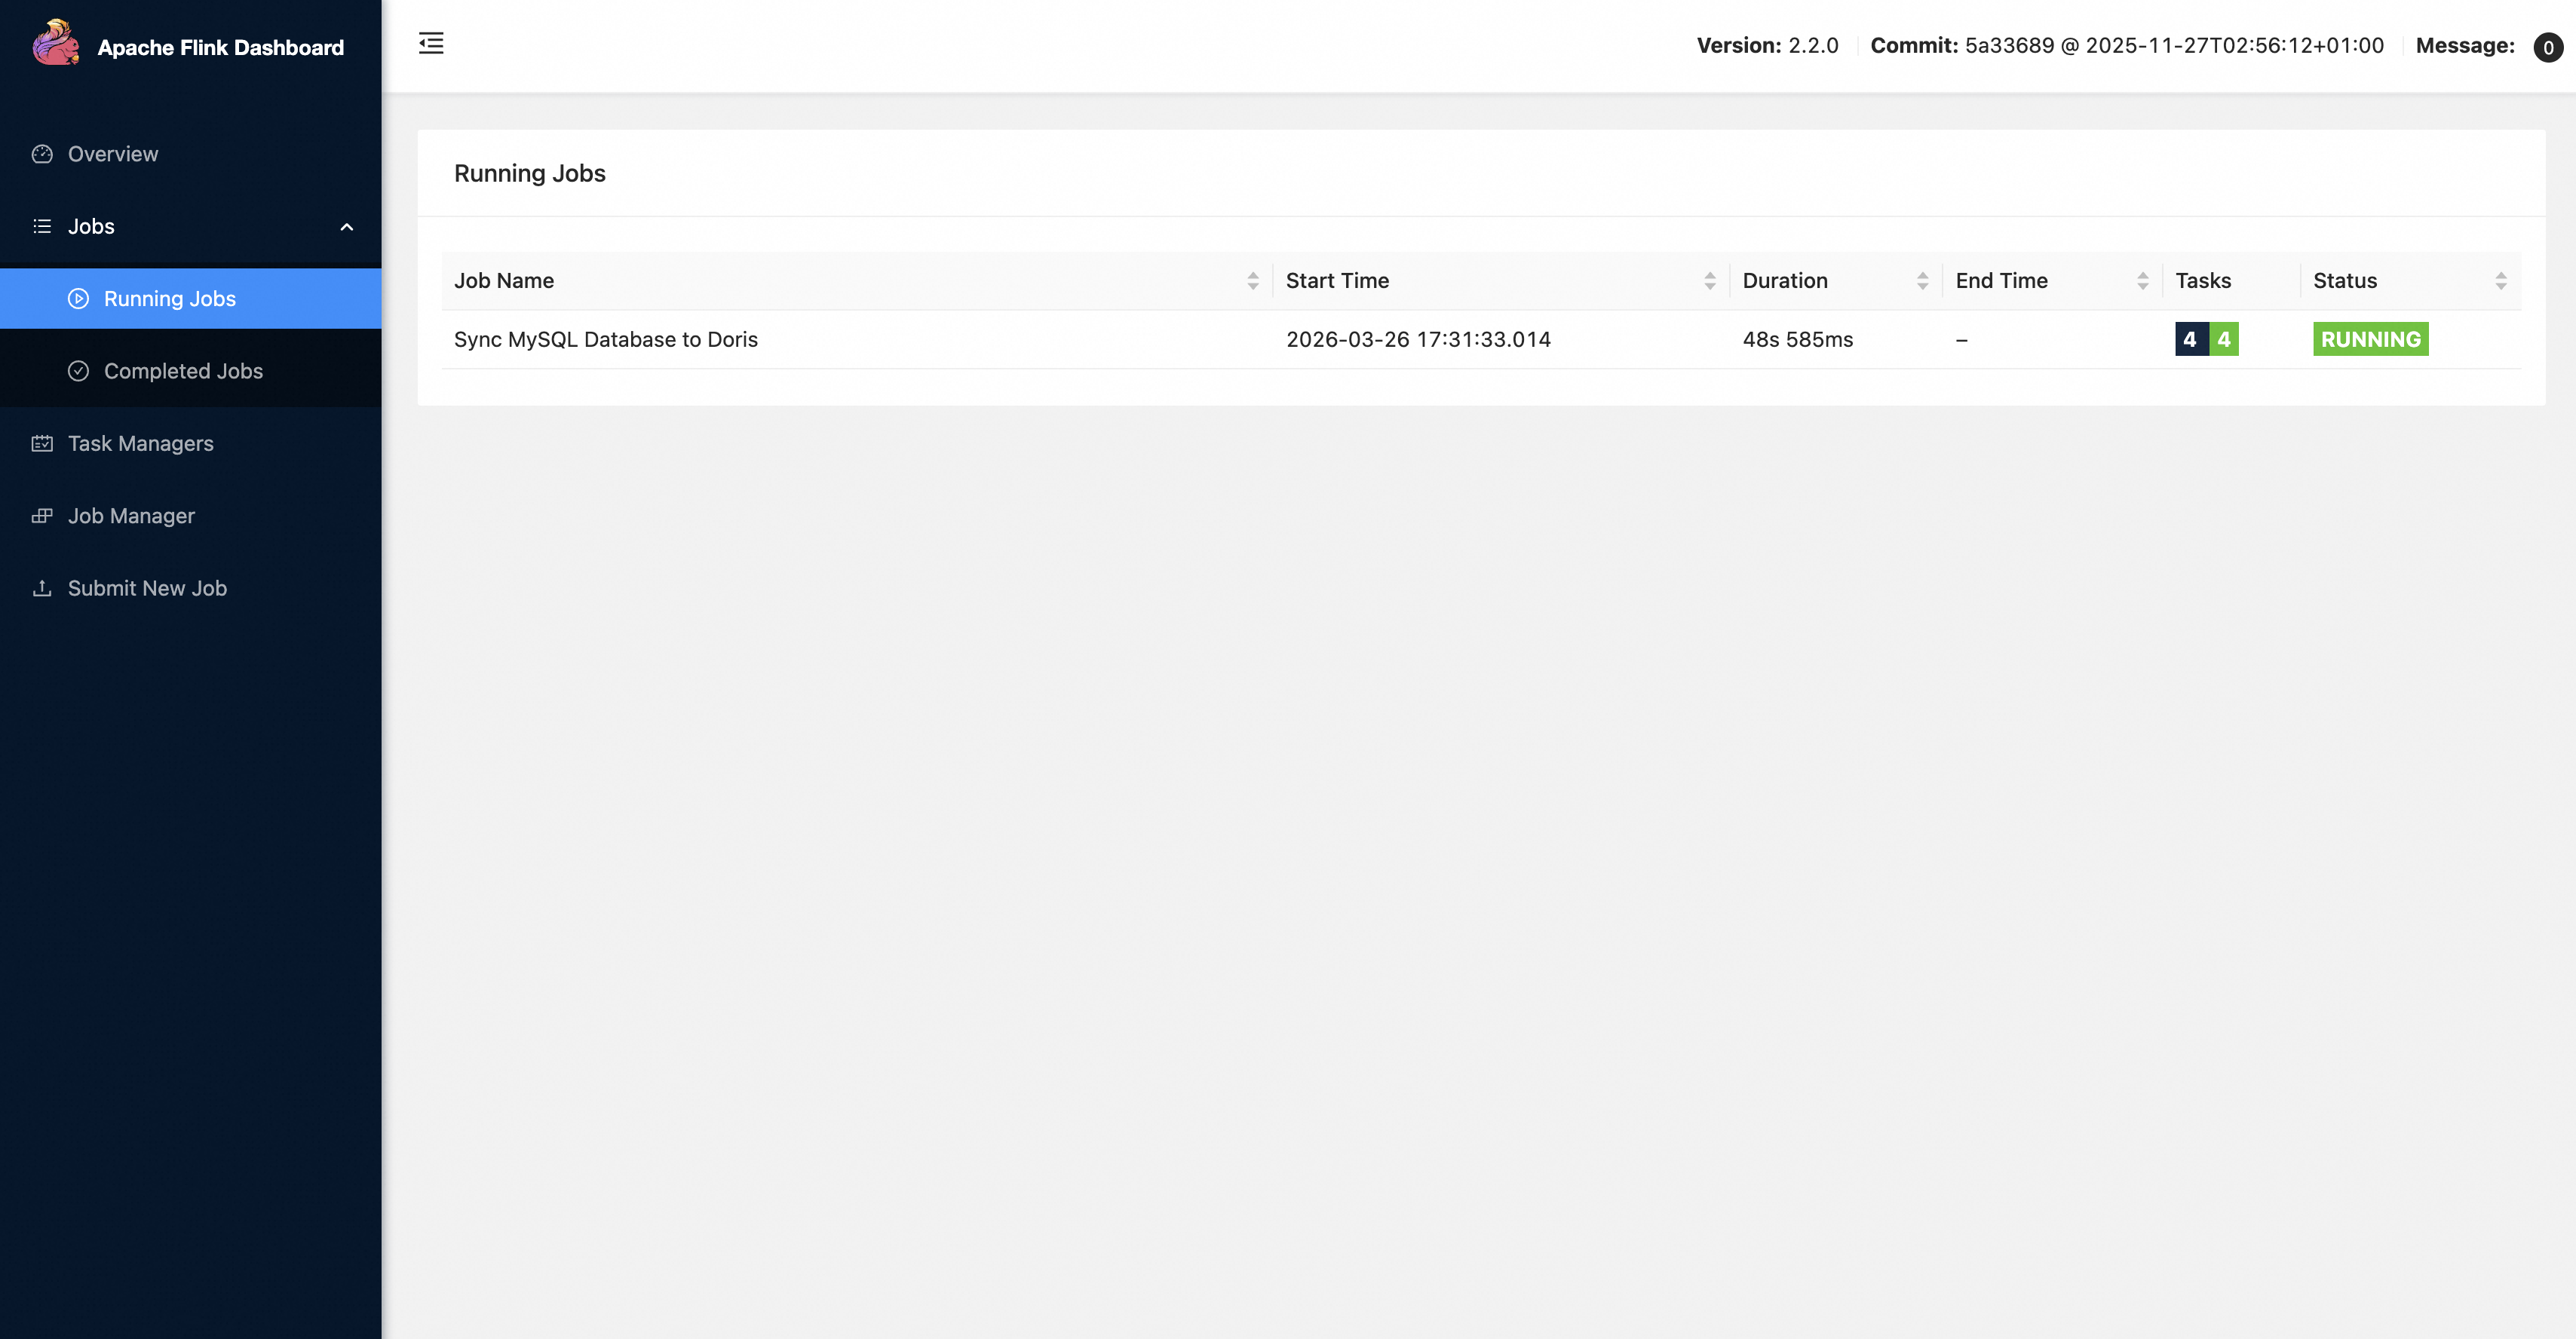Screen dimensions: 2576x1339
Task: Click the Completed Jobs check-circle icon
Action: (78, 371)
